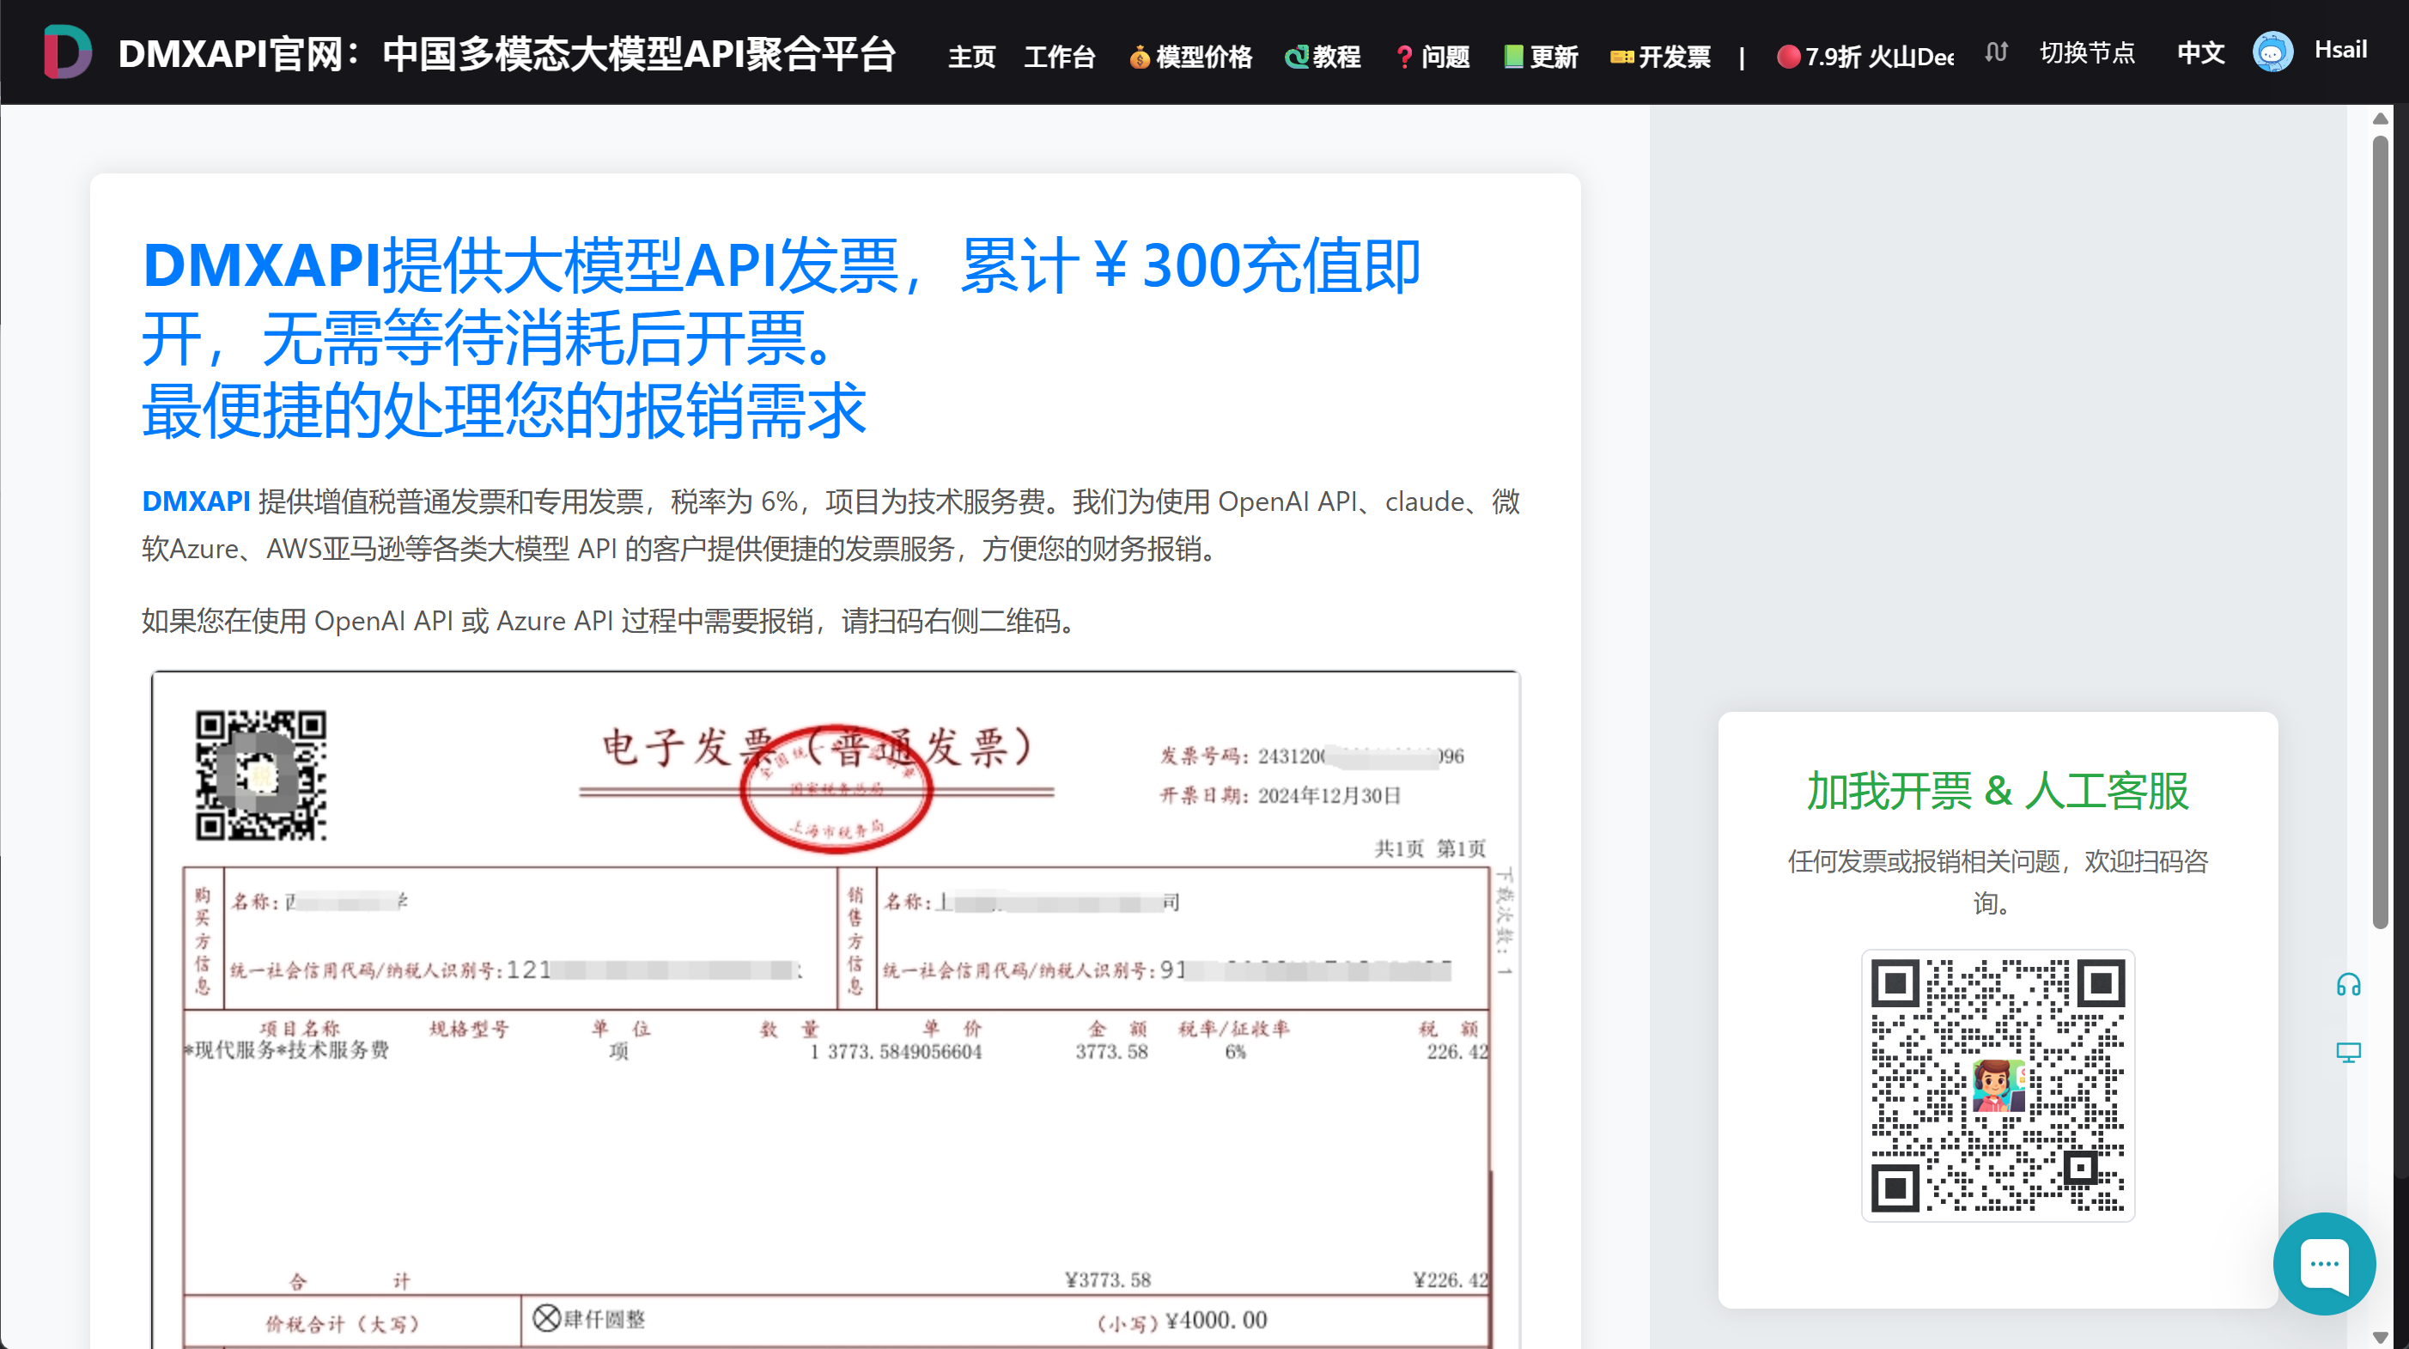
Task: Click the blue DMXAPI link in paragraph
Action: coord(196,501)
